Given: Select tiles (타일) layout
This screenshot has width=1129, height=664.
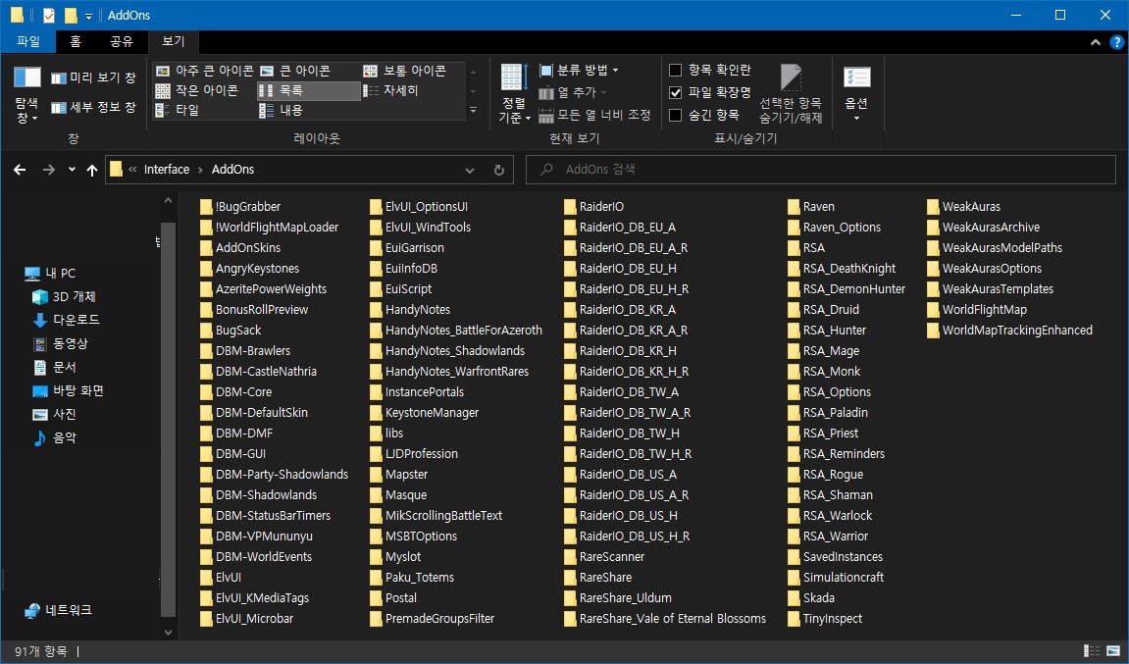Looking at the screenshot, I should [178, 110].
